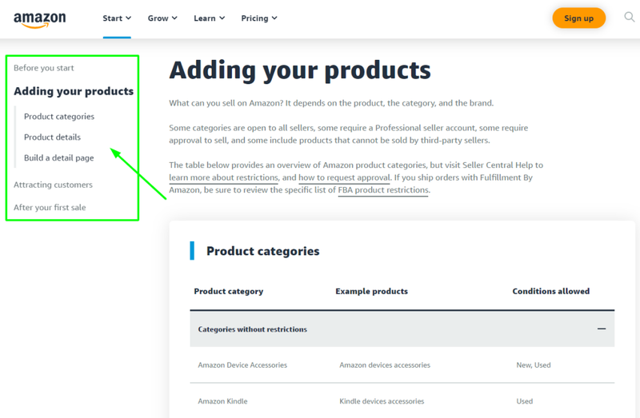Open the Grow dropdown menu
The image size is (640, 418).
click(162, 18)
